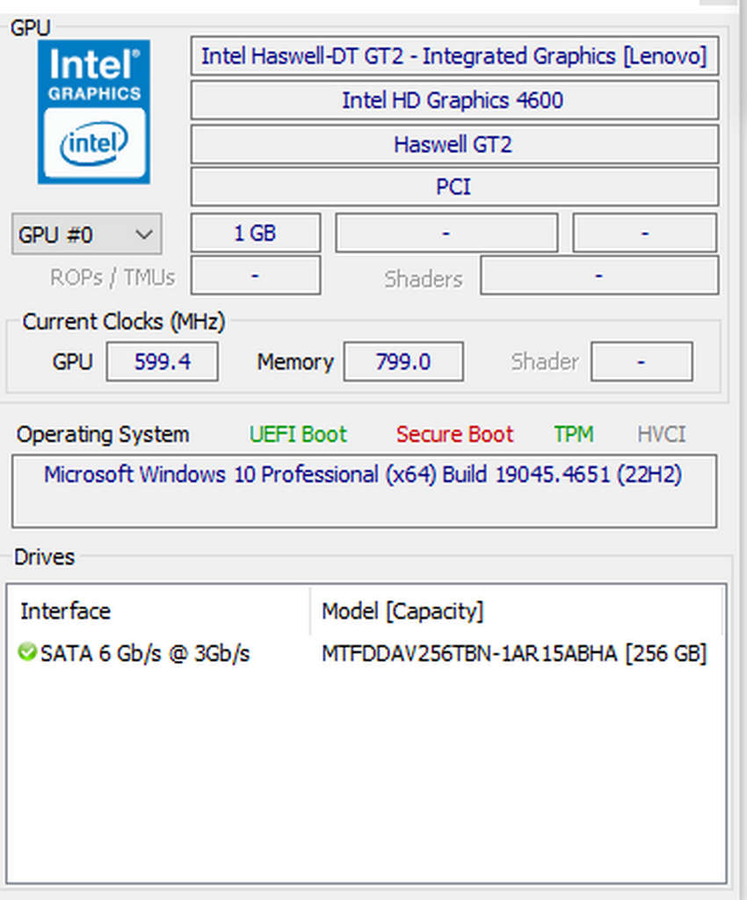Click the Intel HD Graphics 4600 name field

(453, 100)
